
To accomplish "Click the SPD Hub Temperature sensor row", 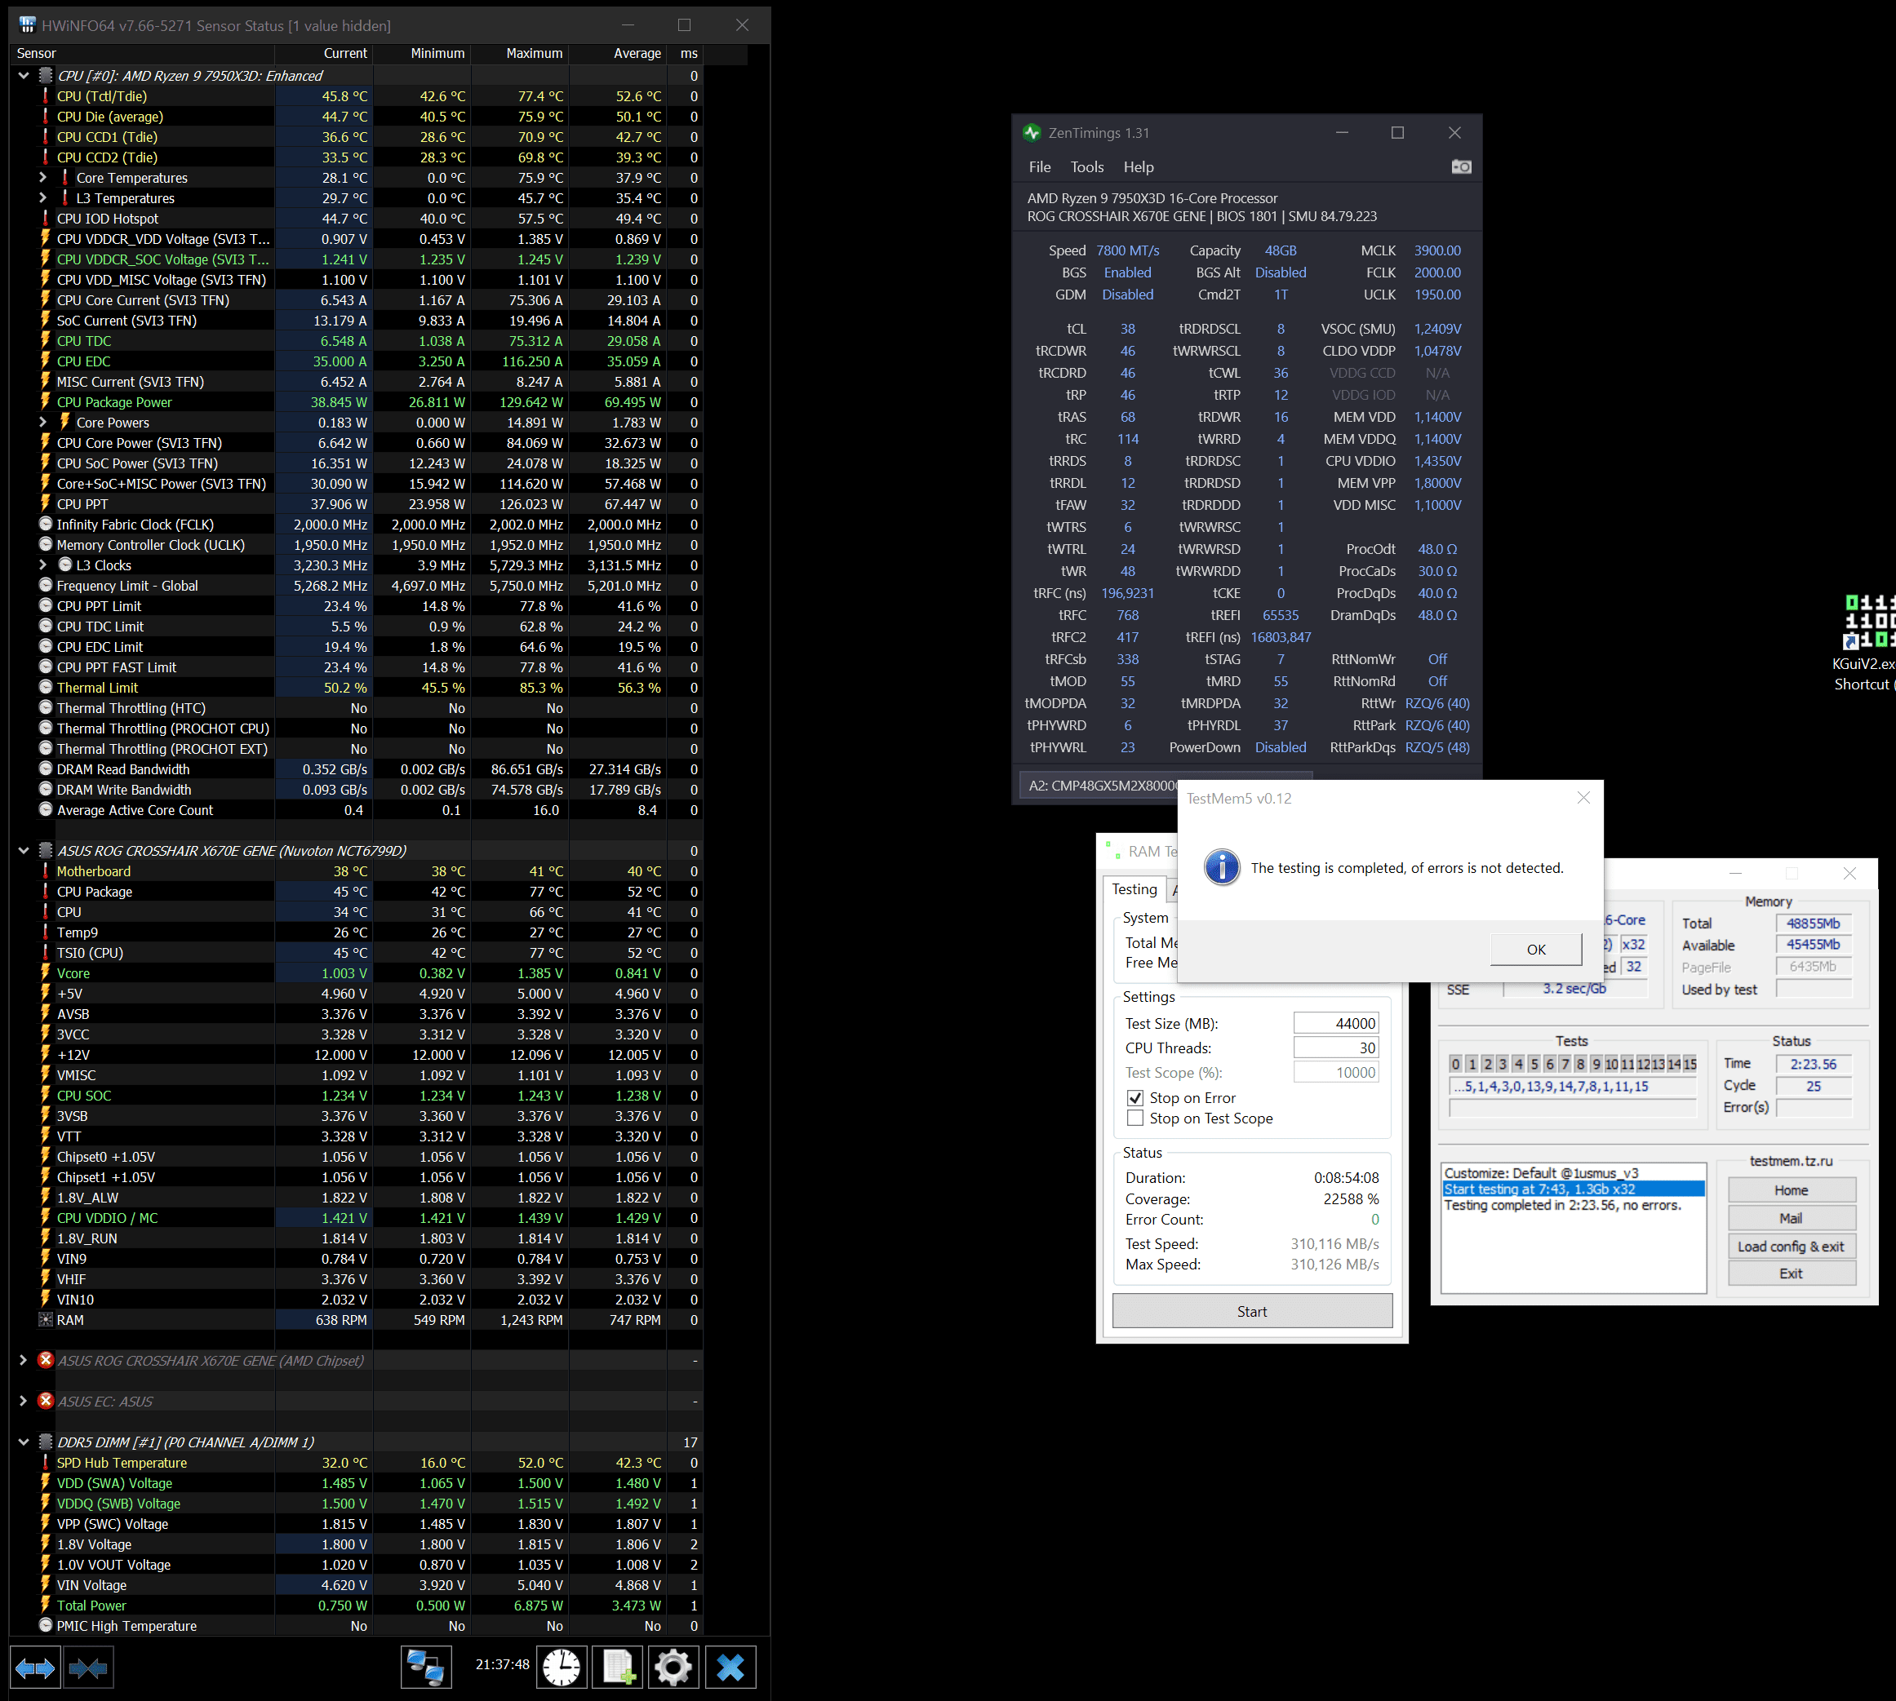I will [x=355, y=1462].
